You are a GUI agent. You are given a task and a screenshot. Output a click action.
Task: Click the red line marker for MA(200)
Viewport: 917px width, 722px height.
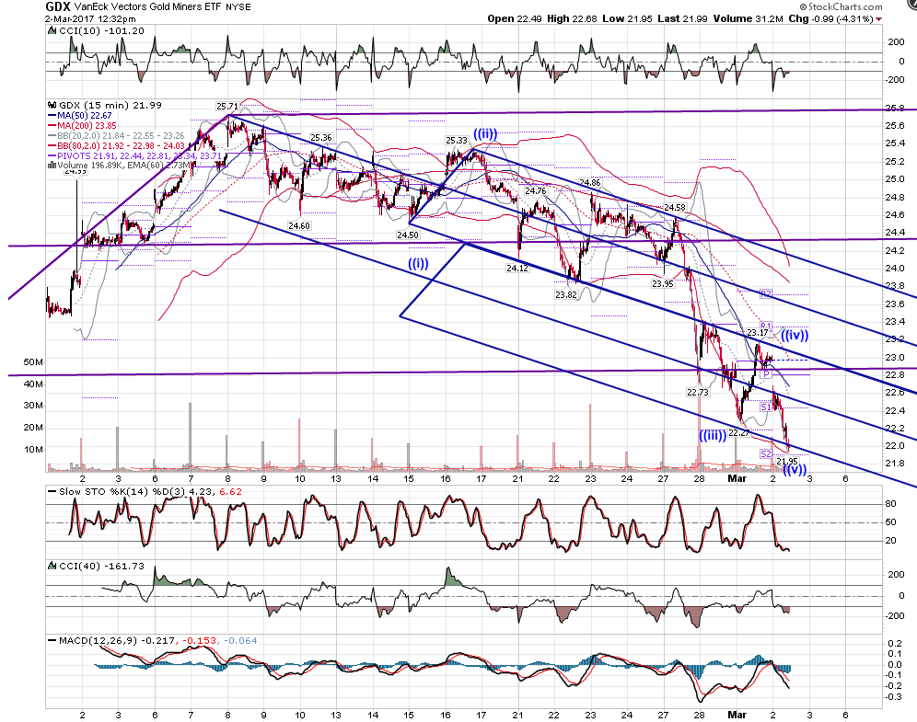[52, 126]
